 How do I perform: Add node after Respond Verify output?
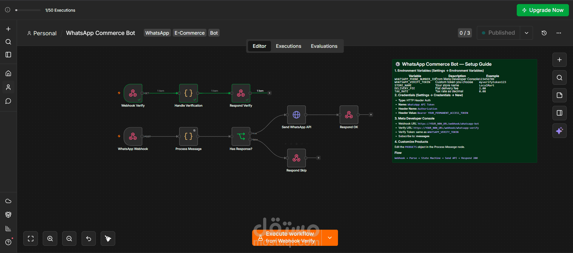coord(270,93)
